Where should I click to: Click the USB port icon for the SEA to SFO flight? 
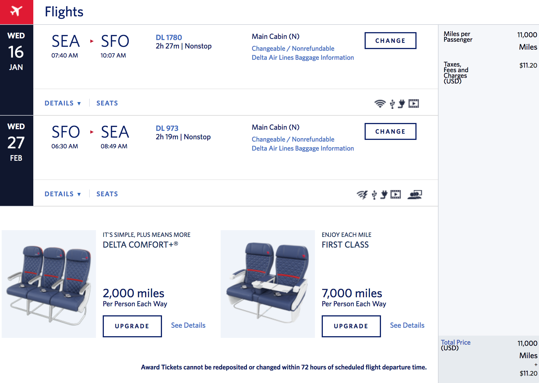392,104
